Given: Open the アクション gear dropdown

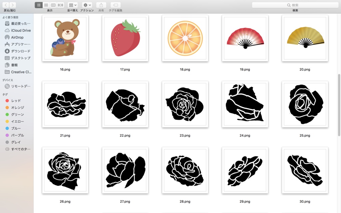Looking at the screenshot, I should (x=87, y=5).
